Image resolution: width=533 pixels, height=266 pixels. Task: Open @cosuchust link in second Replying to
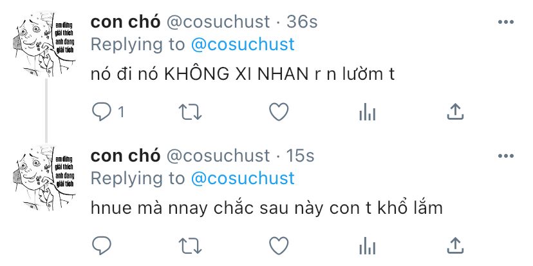(243, 178)
